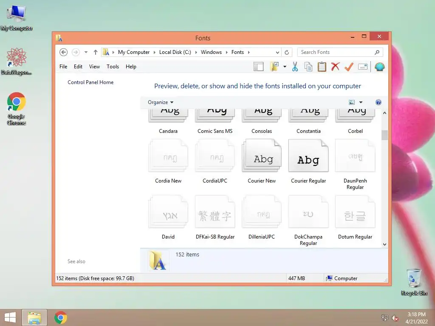Screen dimensions: 435x326
Task: Click the Rename toolbar icon
Action: [x=363, y=67]
